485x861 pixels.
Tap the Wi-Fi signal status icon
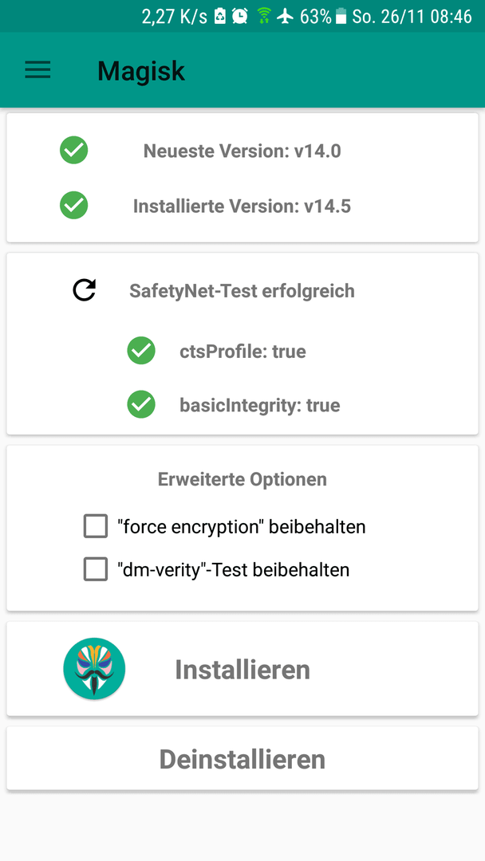[264, 16]
